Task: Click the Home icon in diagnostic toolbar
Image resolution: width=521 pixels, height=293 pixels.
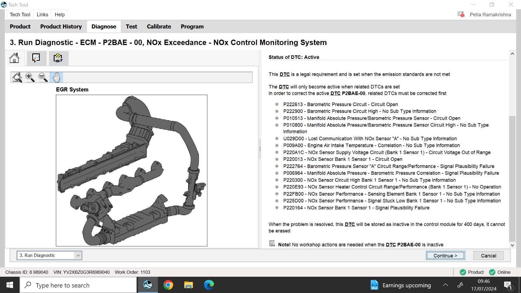Action: pos(14,58)
